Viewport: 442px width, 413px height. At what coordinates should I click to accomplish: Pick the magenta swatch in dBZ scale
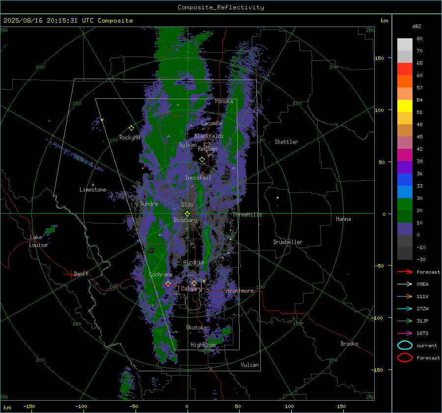coord(405,155)
